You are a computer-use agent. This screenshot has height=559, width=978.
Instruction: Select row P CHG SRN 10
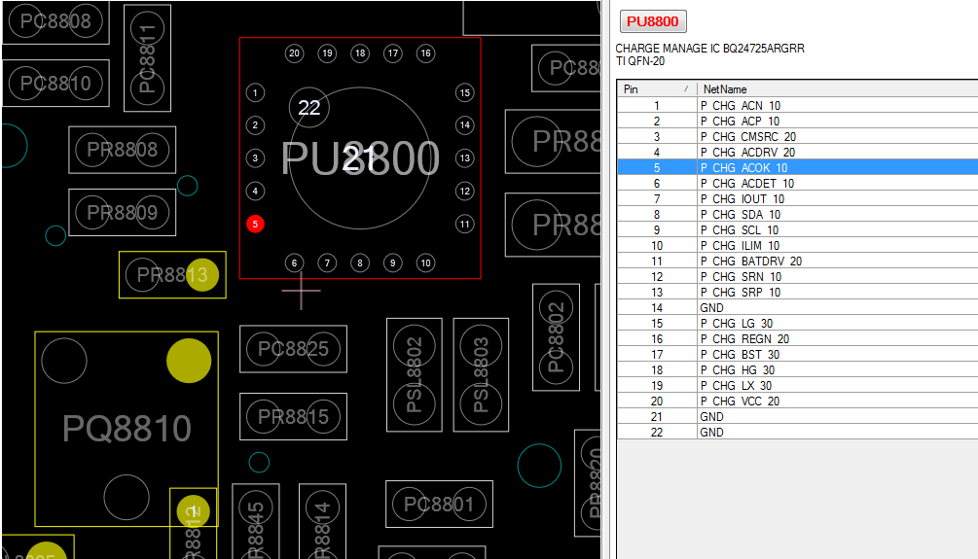pyautogui.click(x=798, y=277)
